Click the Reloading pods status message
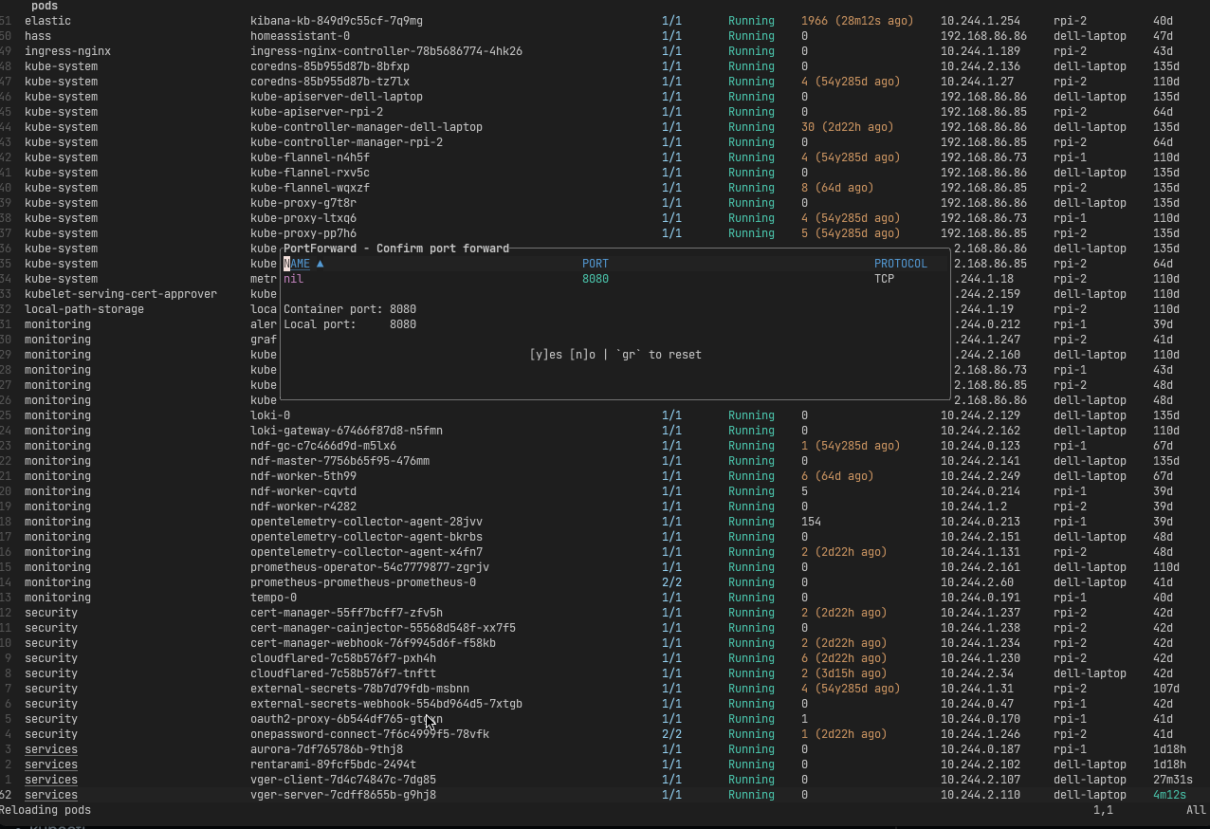This screenshot has width=1210, height=829. [46, 810]
